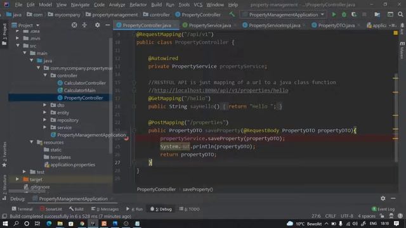Open the Messages tool window
This screenshot has height=228, width=406.
(105, 209)
